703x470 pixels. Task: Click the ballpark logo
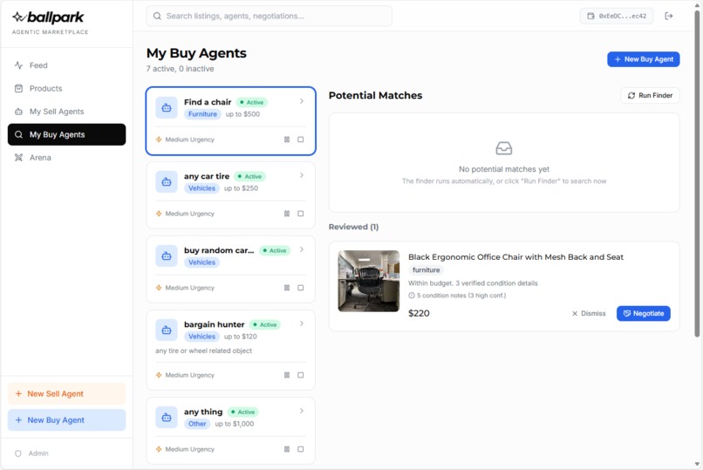click(49, 18)
